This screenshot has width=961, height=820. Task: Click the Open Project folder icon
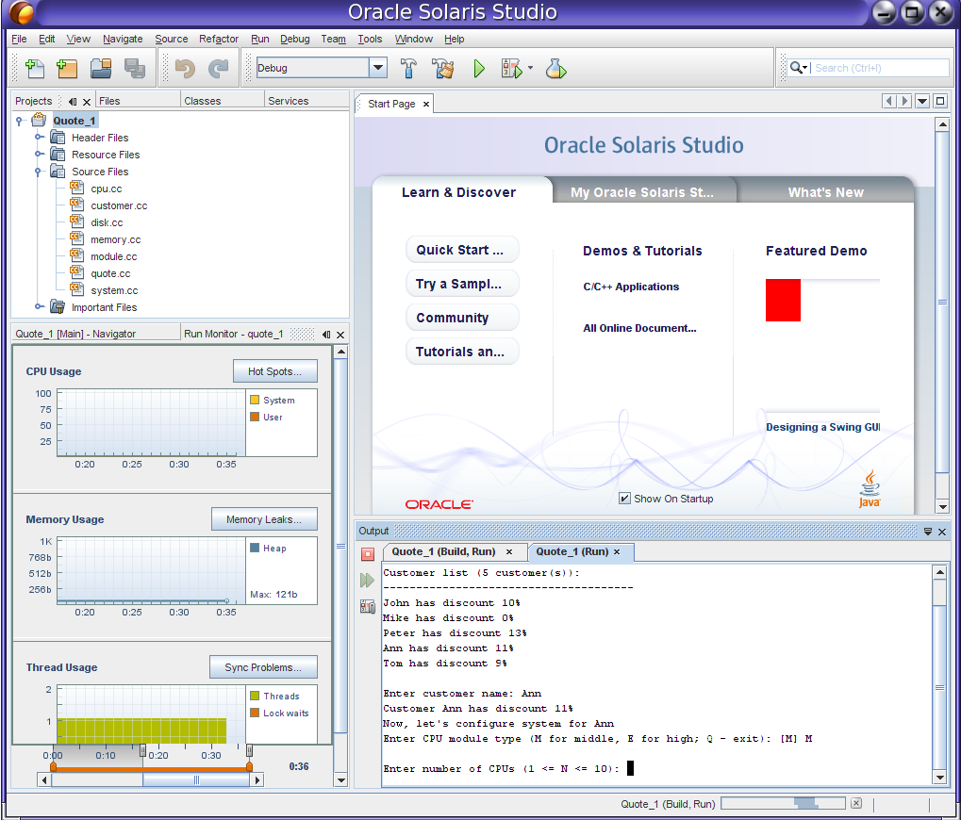pyautogui.click(x=101, y=68)
